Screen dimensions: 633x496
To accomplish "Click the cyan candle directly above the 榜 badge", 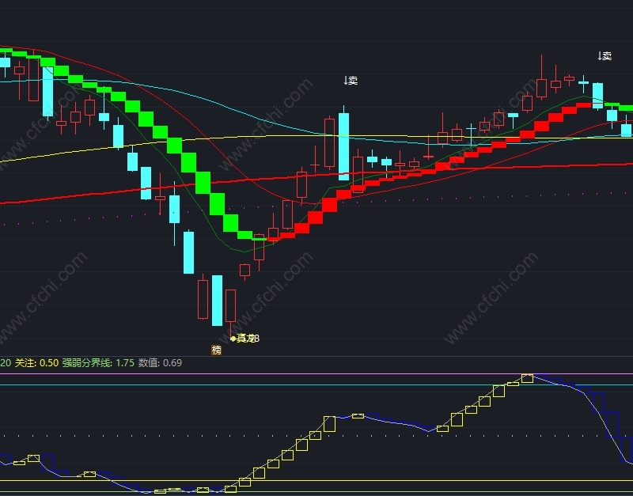I will (x=217, y=301).
